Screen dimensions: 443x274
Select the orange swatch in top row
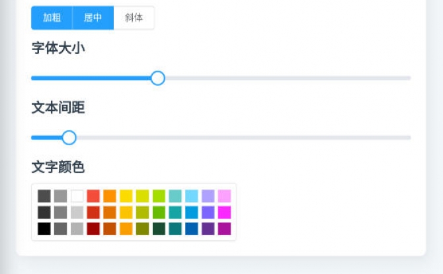coord(110,196)
